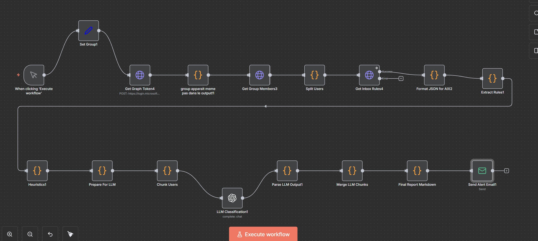Open the Heuristics1 code node
This screenshot has width=538, height=241.
[x=37, y=171]
